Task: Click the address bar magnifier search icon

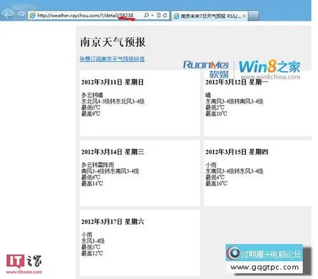Action: coord(146,15)
